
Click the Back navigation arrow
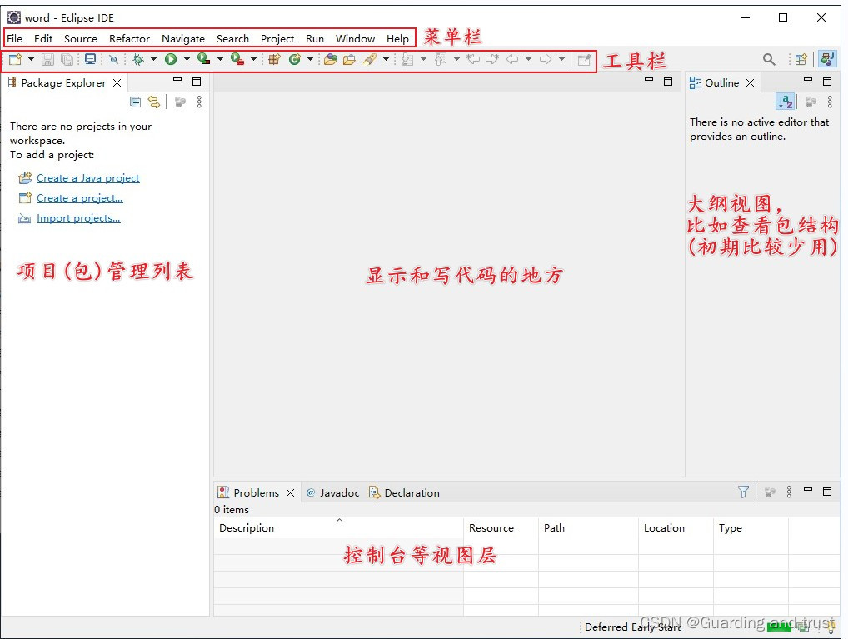(512, 59)
